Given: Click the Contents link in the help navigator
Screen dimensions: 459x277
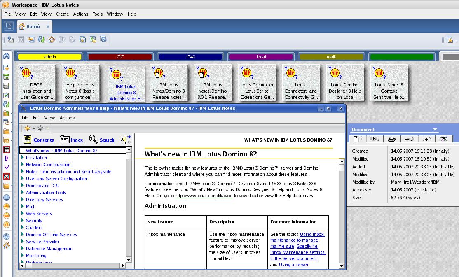Looking at the screenshot, I should click(x=44, y=140).
